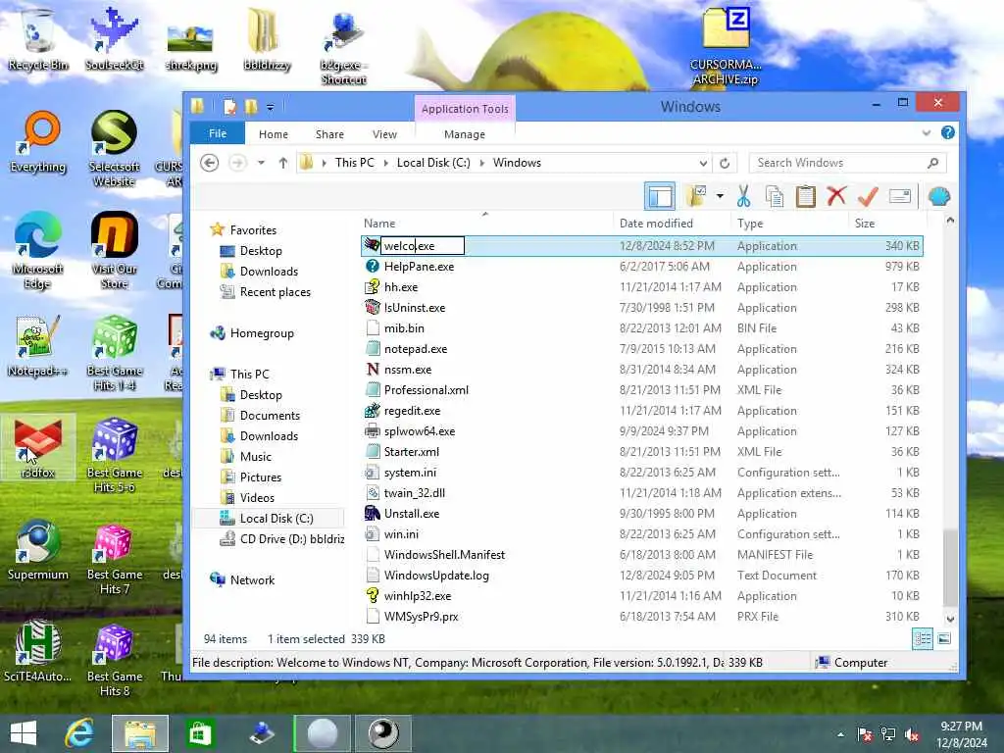Launch Internet Explorer from taskbar

[x=80, y=733]
